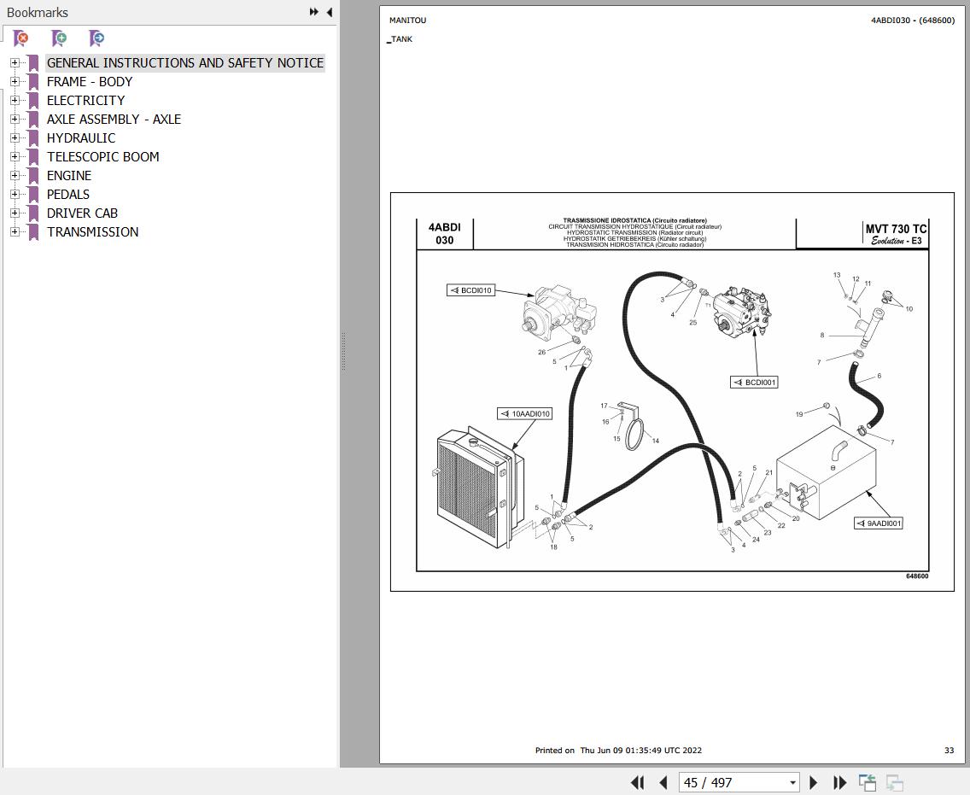
Task: Click the panel splitter grip handle
Action: tap(343, 352)
